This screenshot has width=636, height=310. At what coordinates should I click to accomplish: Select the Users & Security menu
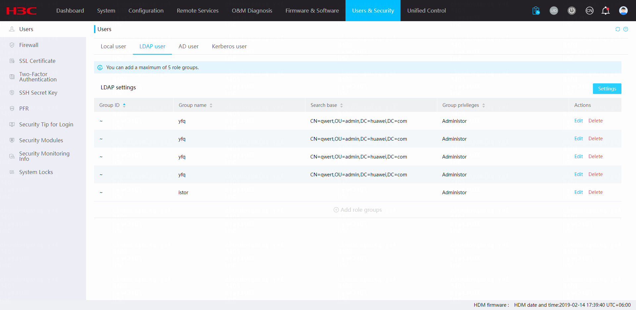[x=373, y=11]
